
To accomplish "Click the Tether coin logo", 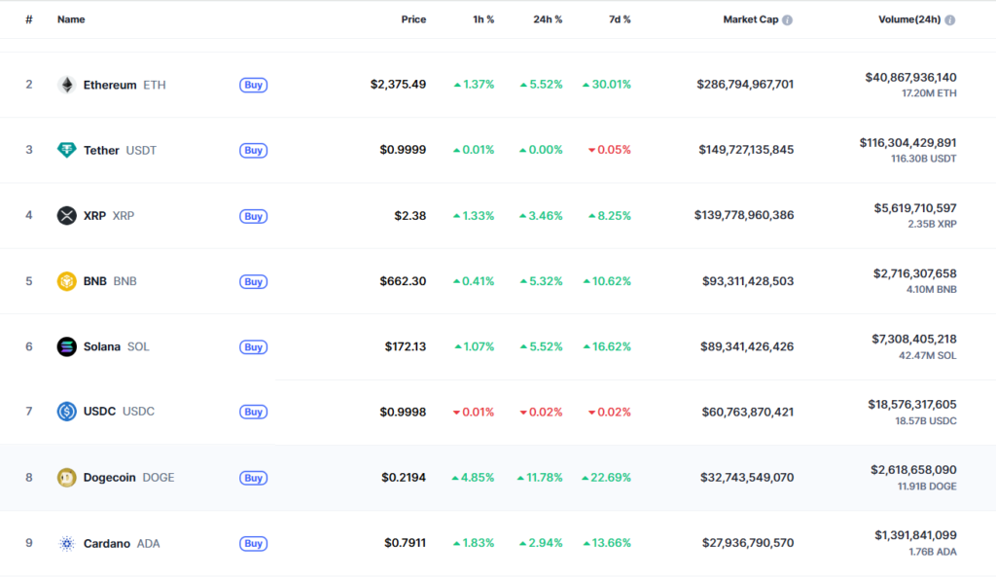I will (x=67, y=150).
